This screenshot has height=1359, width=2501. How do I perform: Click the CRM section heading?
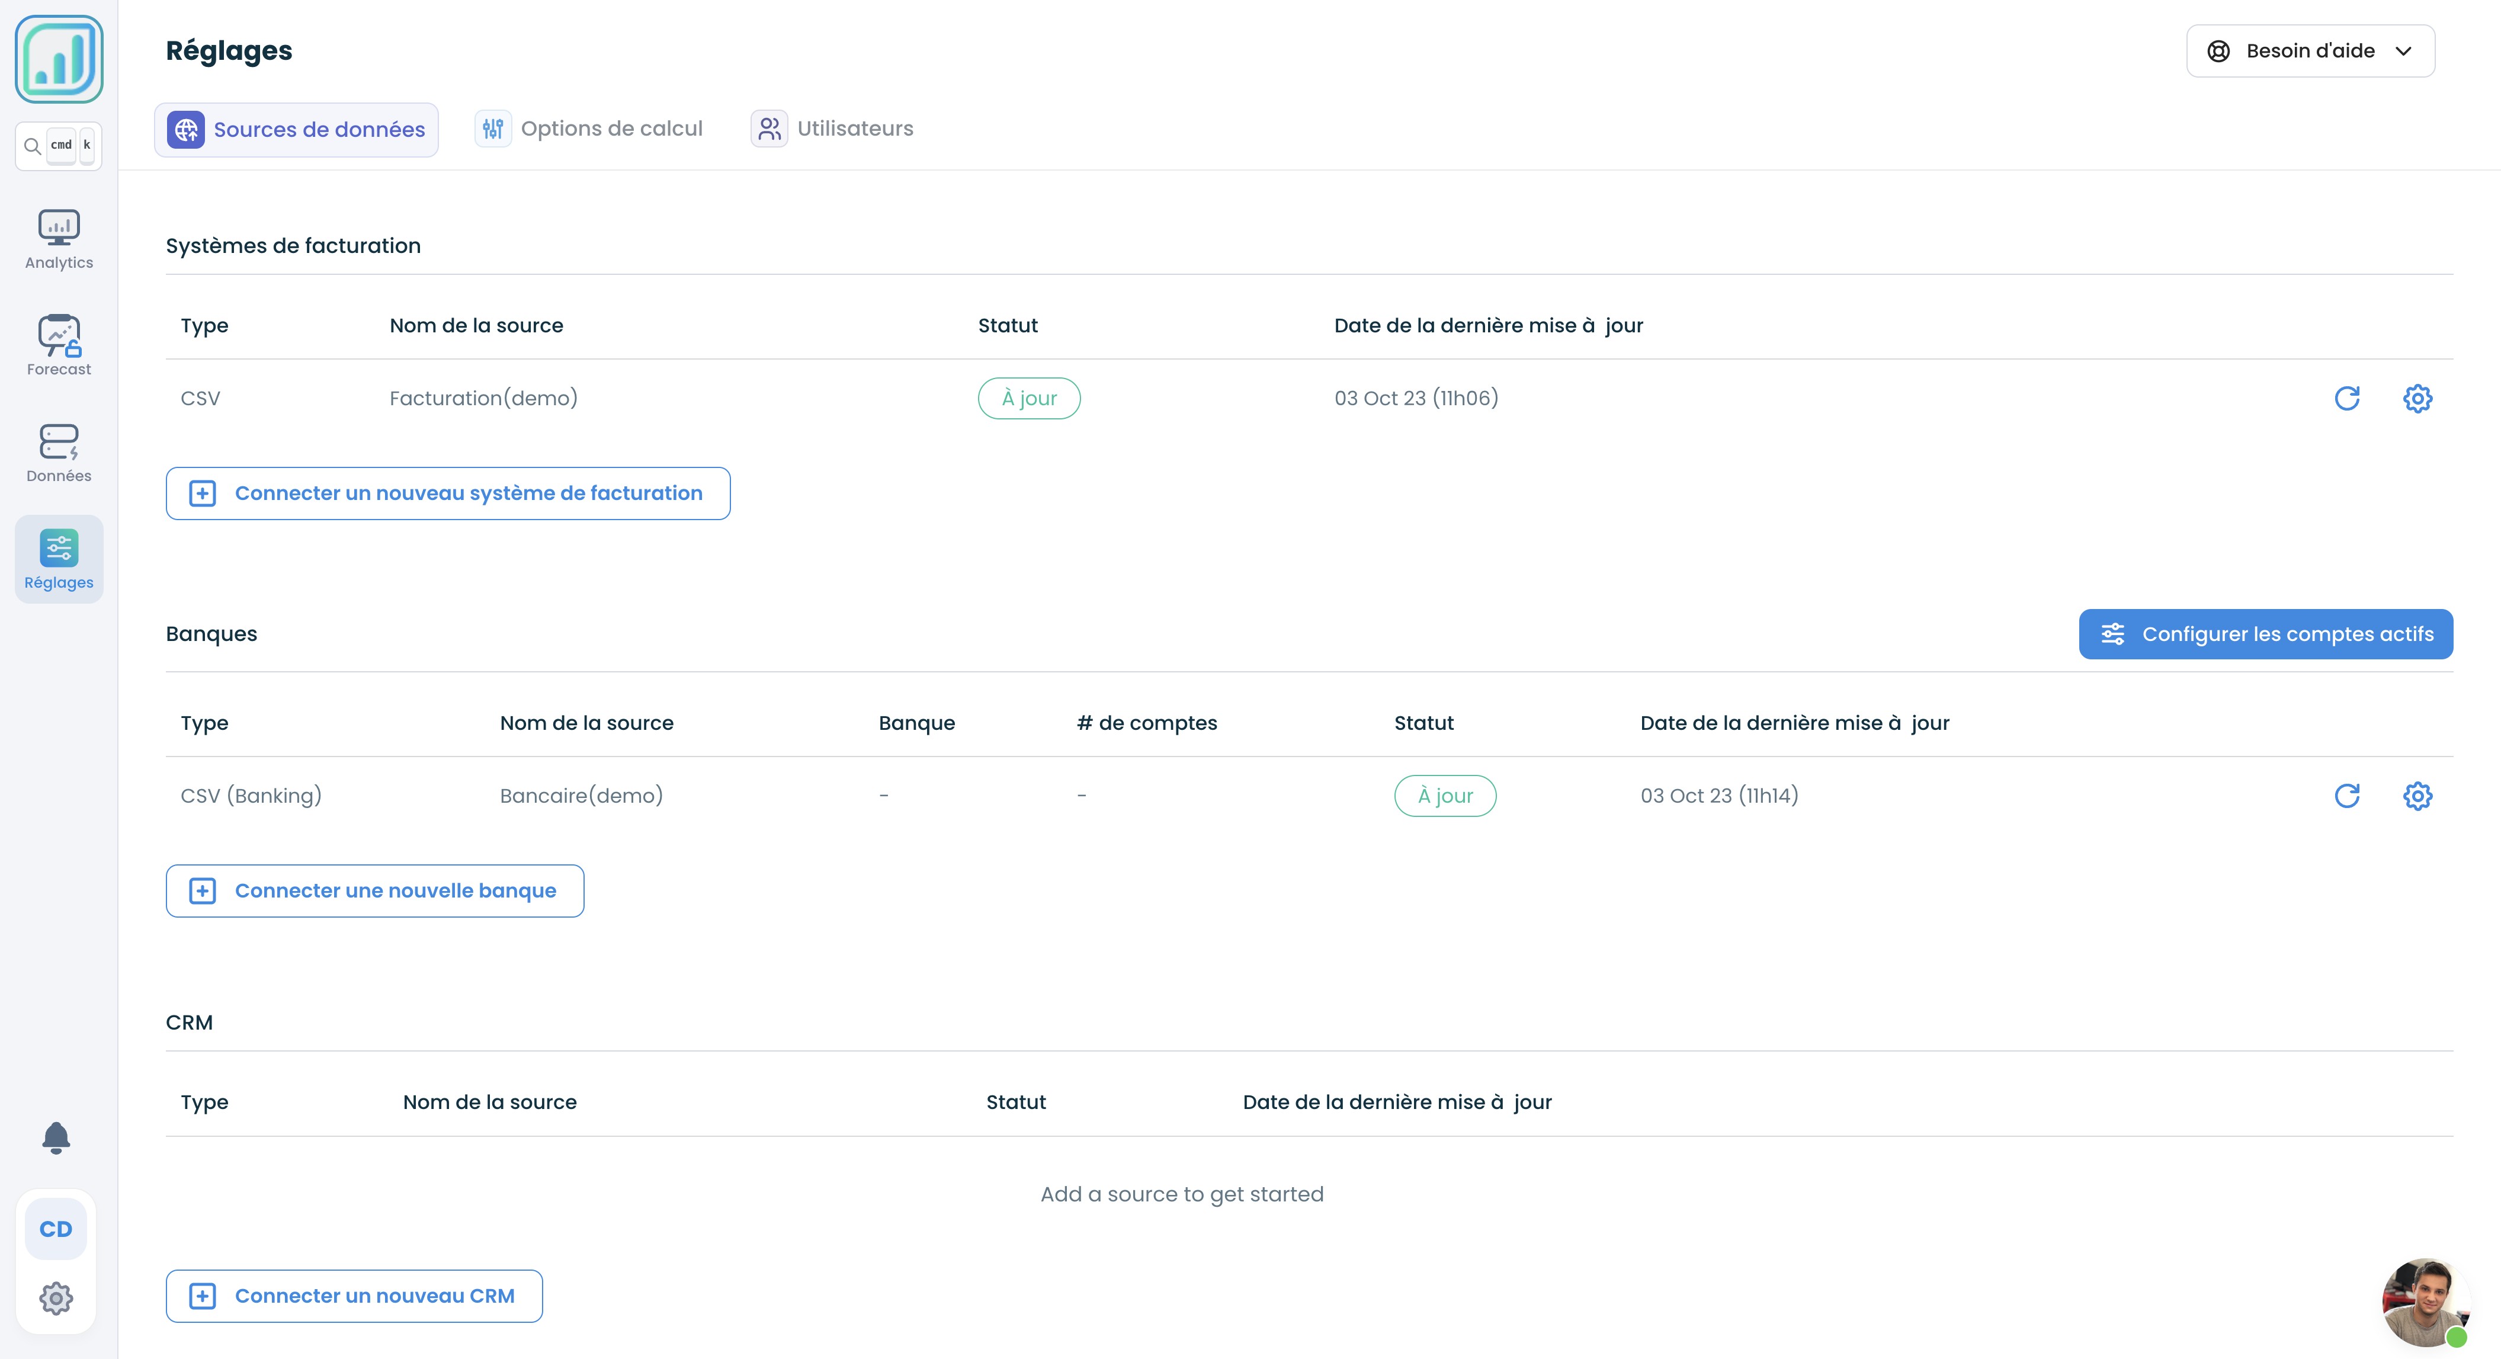[x=190, y=1022]
